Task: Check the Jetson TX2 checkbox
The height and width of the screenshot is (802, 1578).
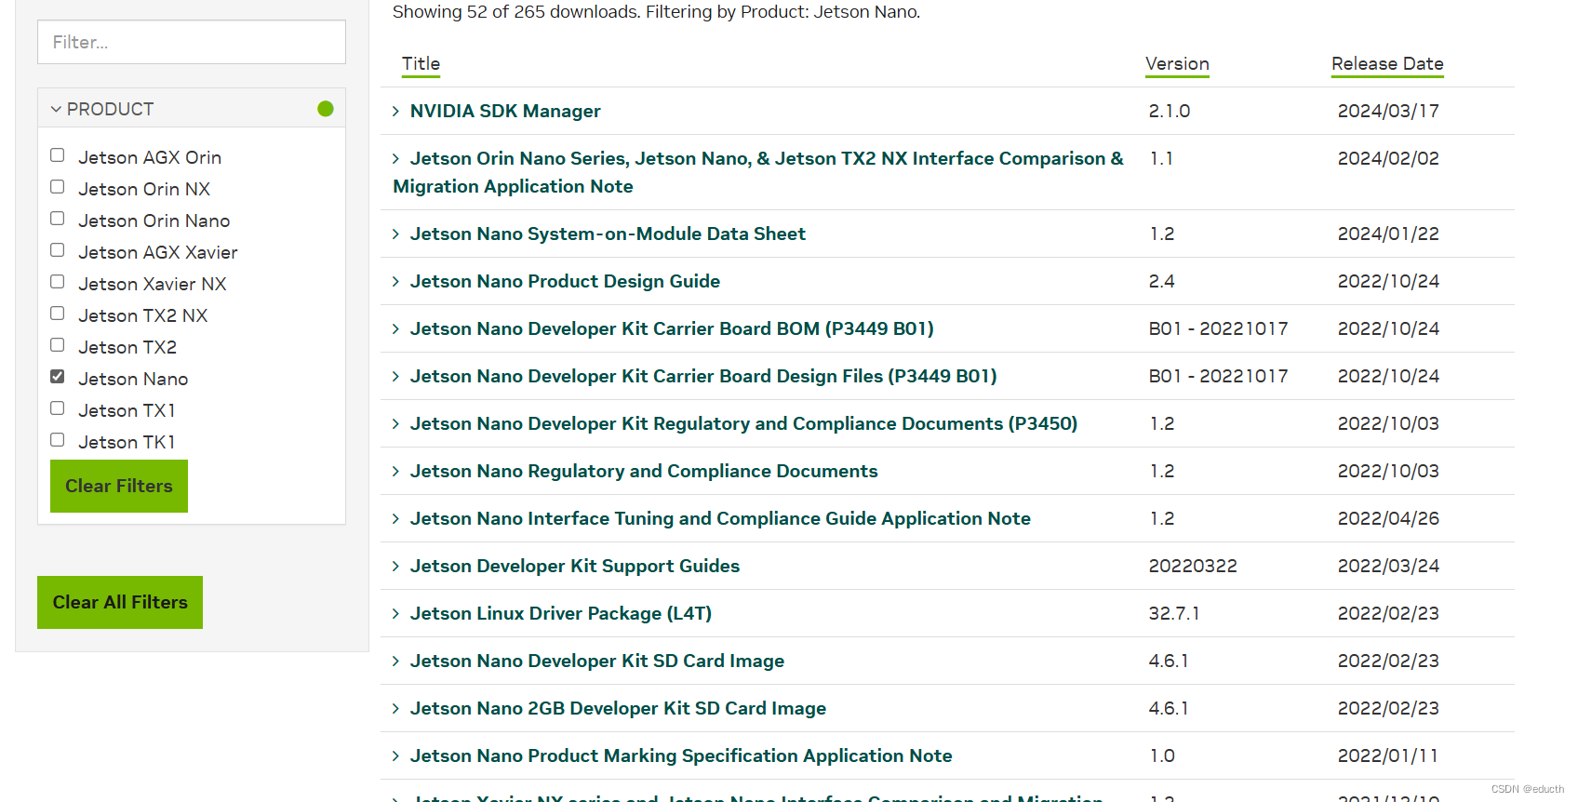Action: pos(58,345)
